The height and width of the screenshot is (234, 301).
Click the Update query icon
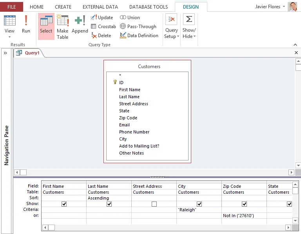click(102, 18)
